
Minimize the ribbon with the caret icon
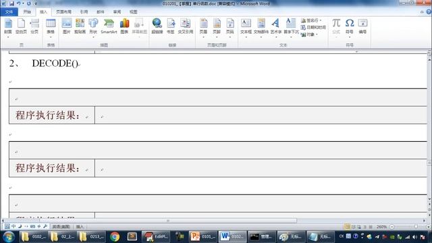422,12
